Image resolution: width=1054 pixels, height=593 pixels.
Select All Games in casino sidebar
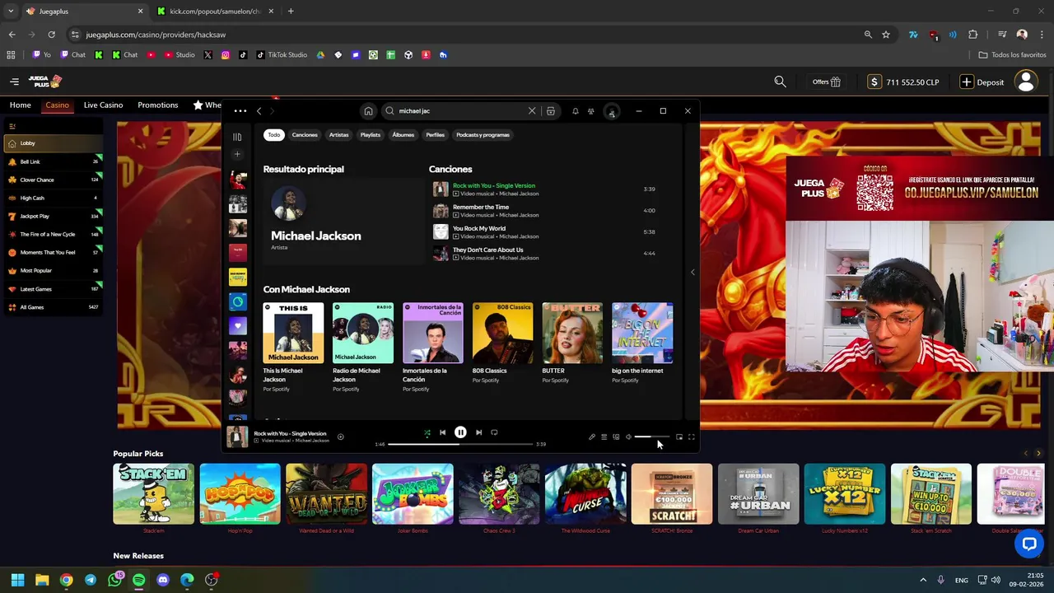[53, 307]
